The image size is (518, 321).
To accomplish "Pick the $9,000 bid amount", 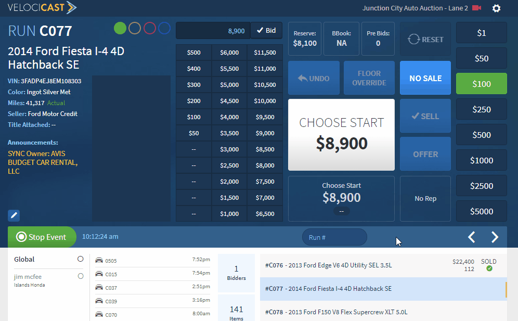I will (265, 133).
